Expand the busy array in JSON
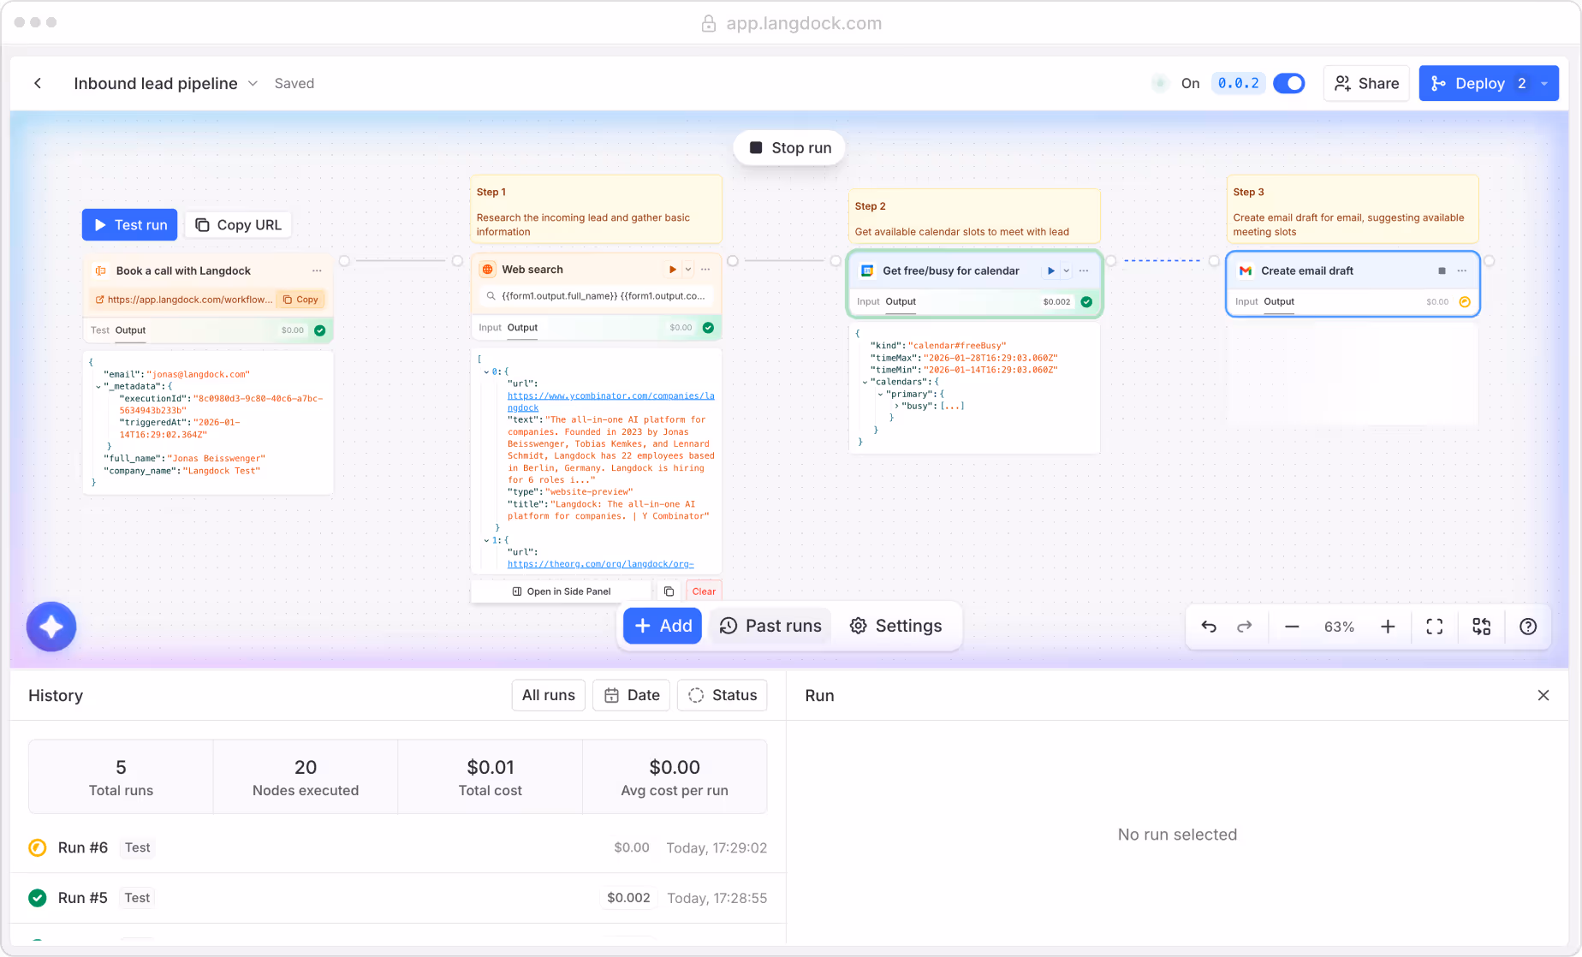Image resolution: width=1582 pixels, height=957 pixels. coord(896,407)
